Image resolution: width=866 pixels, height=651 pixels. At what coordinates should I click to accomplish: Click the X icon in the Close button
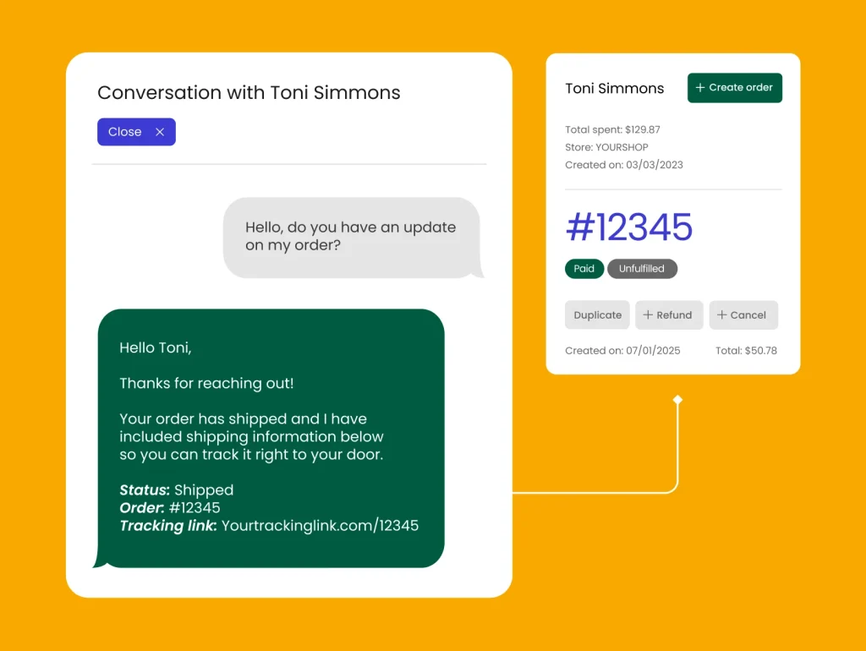point(160,132)
